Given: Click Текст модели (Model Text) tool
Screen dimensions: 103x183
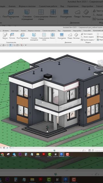Looking at the screenshot, I should [x=87, y=34].
